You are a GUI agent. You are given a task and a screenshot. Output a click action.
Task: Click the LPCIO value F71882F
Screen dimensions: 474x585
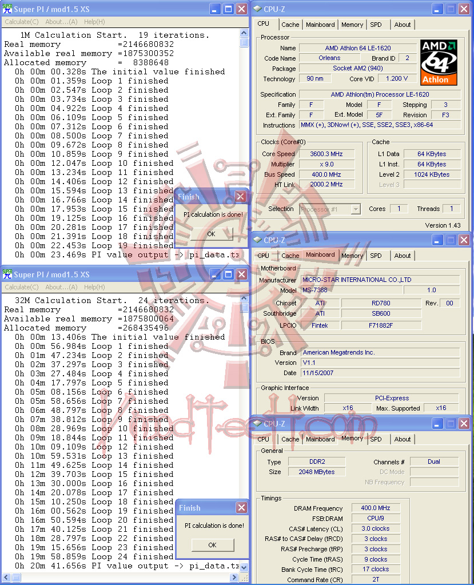[381, 325]
